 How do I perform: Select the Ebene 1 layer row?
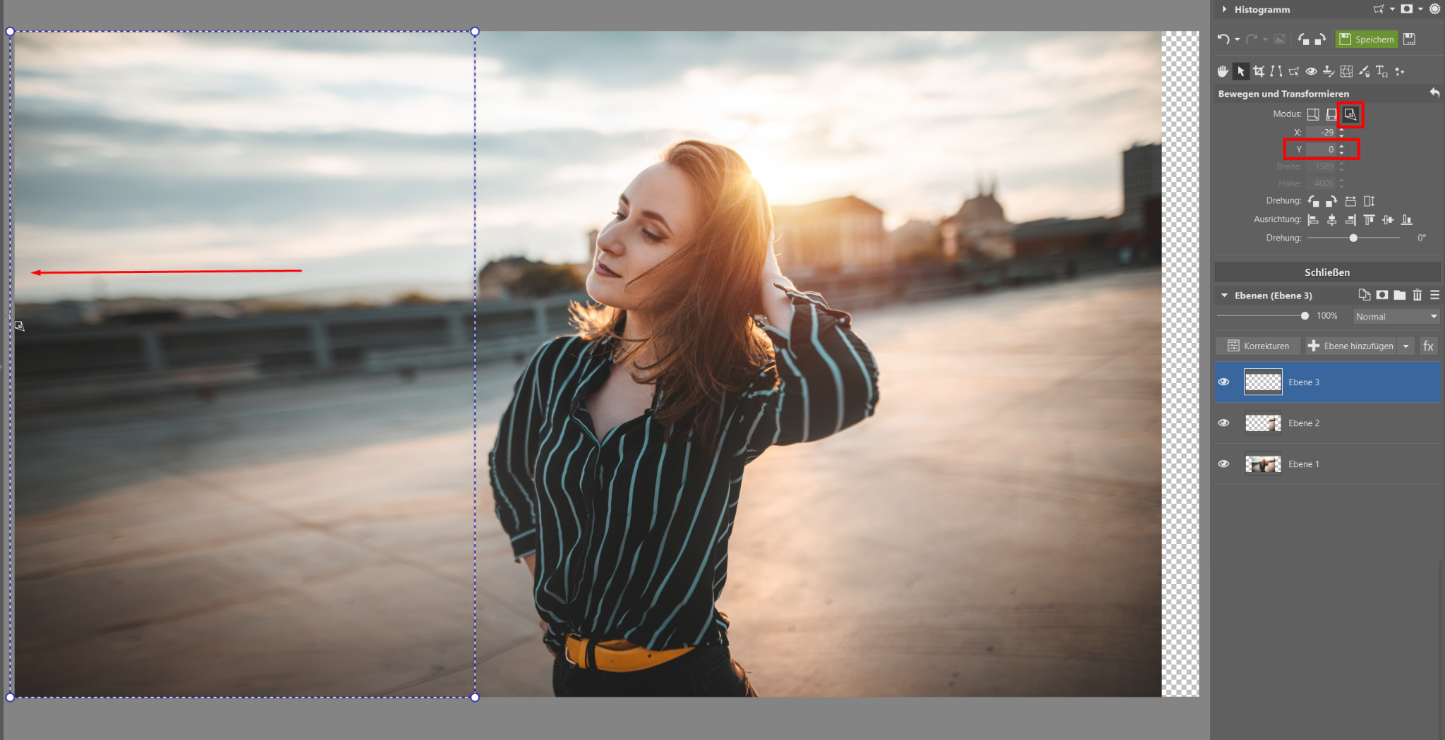pyautogui.click(x=1327, y=463)
